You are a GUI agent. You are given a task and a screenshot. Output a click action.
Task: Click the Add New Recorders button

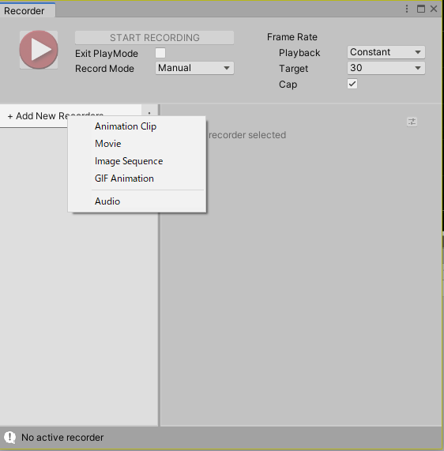(37, 116)
